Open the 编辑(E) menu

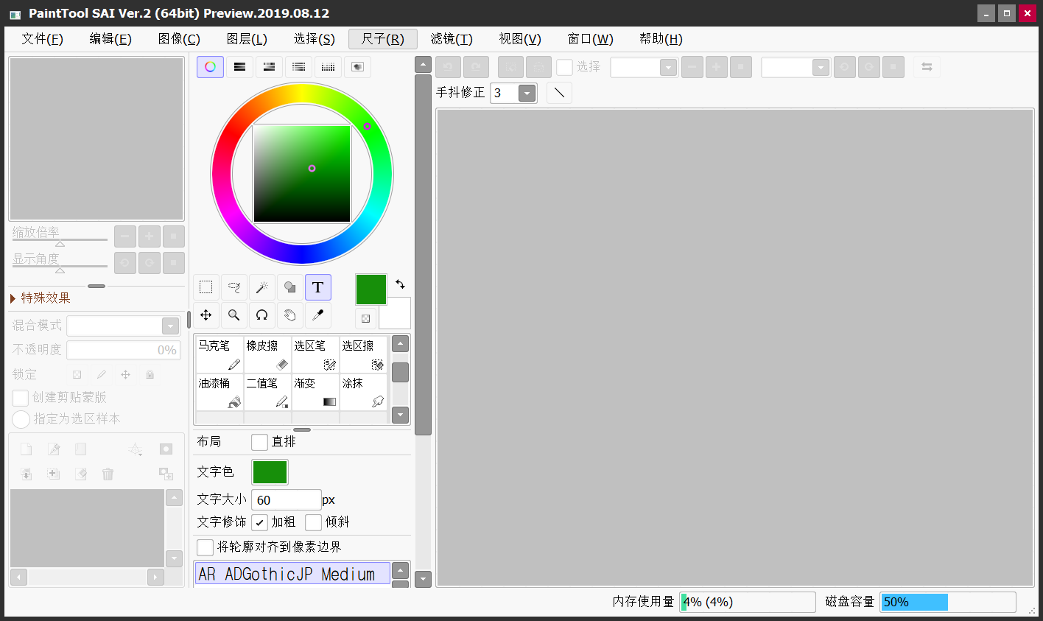[110, 39]
